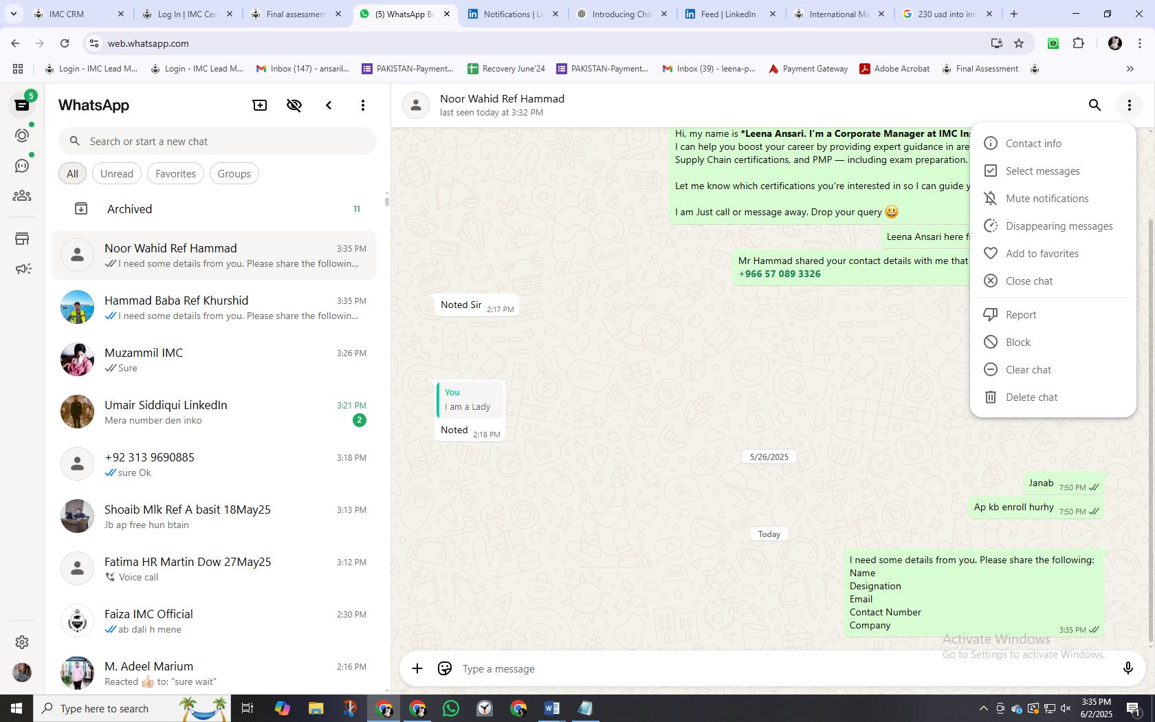Image resolution: width=1155 pixels, height=722 pixels.
Task: Open chat with Faiza IMC Official
Action: (x=214, y=621)
